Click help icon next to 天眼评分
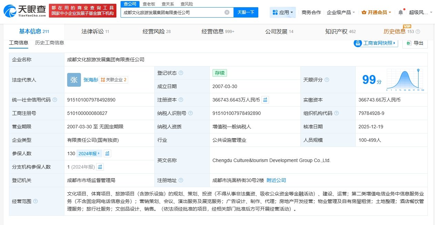The width and height of the screenshot is (435, 225). tap(327, 80)
